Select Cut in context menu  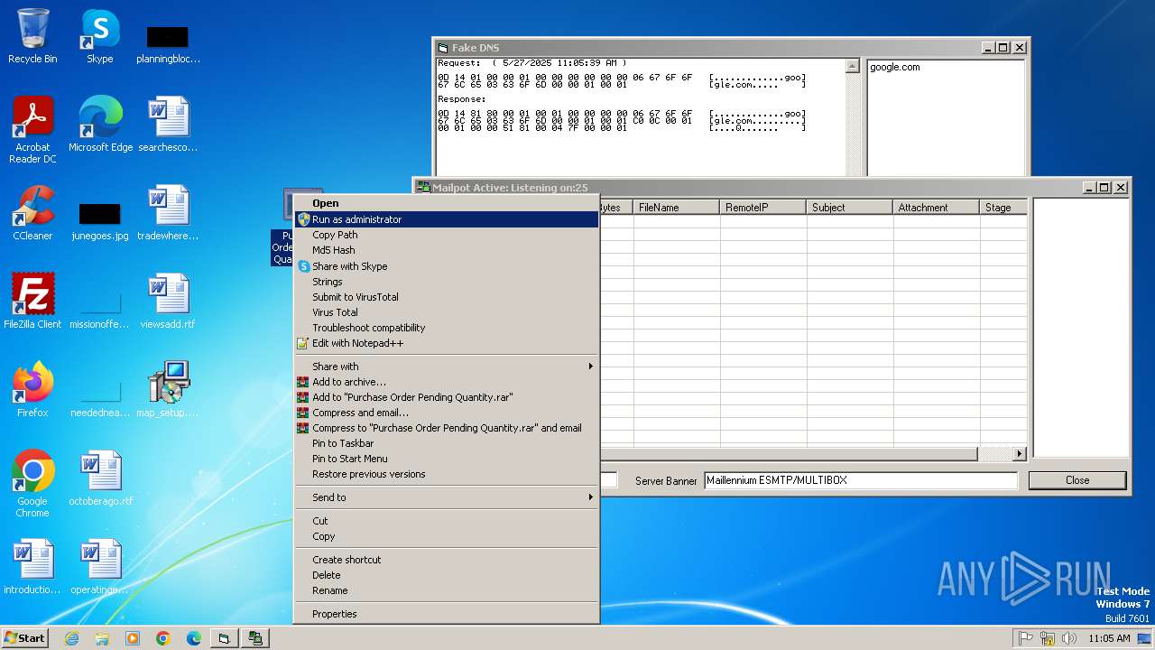pyautogui.click(x=446, y=521)
